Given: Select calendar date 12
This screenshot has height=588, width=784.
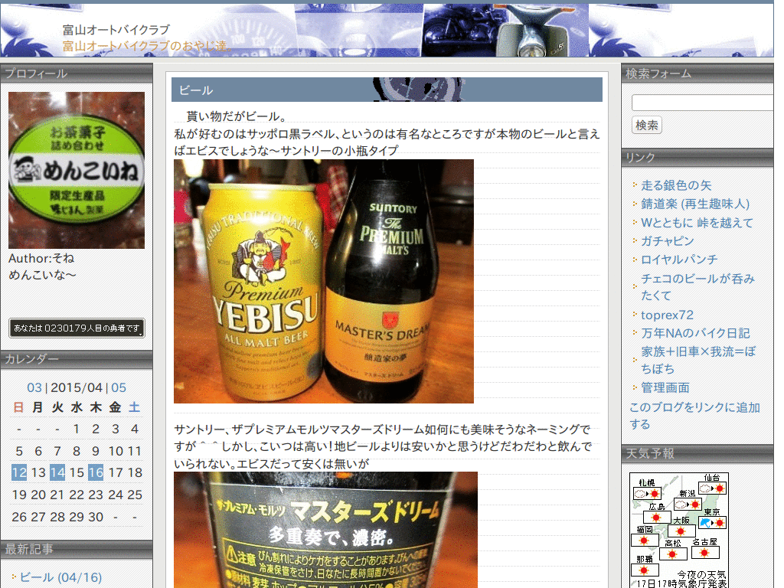Looking at the screenshot, I should [x=19, y=472].
